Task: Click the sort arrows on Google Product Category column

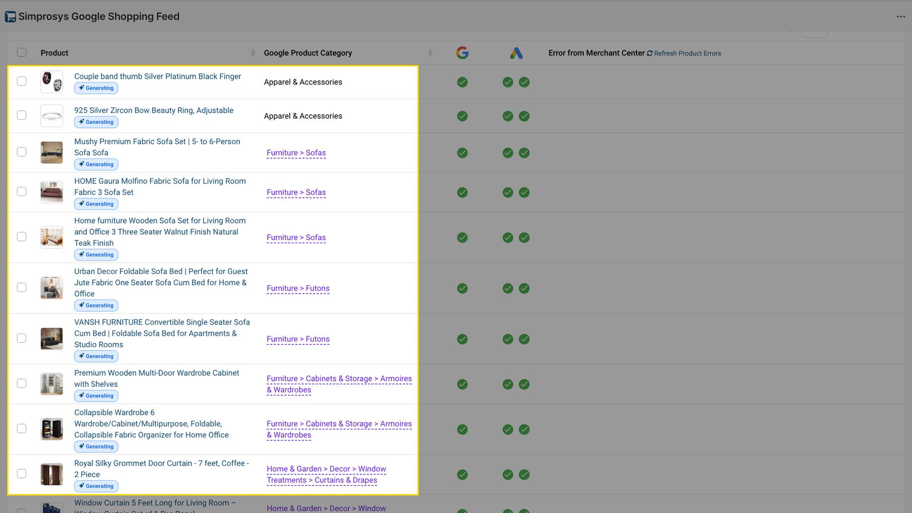Action: pyautogui.click(x=430, y=53)
